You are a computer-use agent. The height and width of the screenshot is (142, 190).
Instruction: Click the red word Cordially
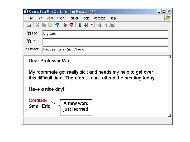[38, 100]
